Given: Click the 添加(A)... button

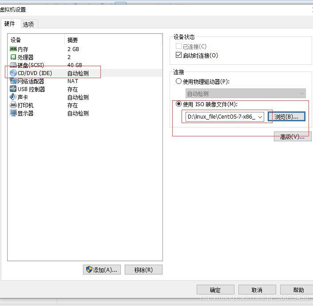Looking at the screenshot, I should 102,270.
